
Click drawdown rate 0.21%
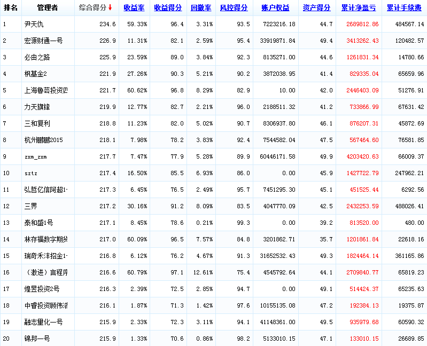click(205, 223)
